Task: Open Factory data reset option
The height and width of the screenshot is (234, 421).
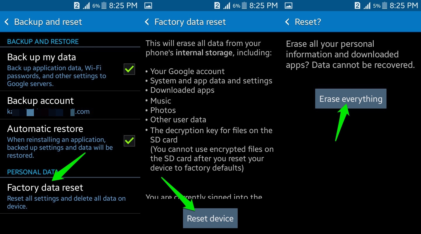Action: coord(70,195)
